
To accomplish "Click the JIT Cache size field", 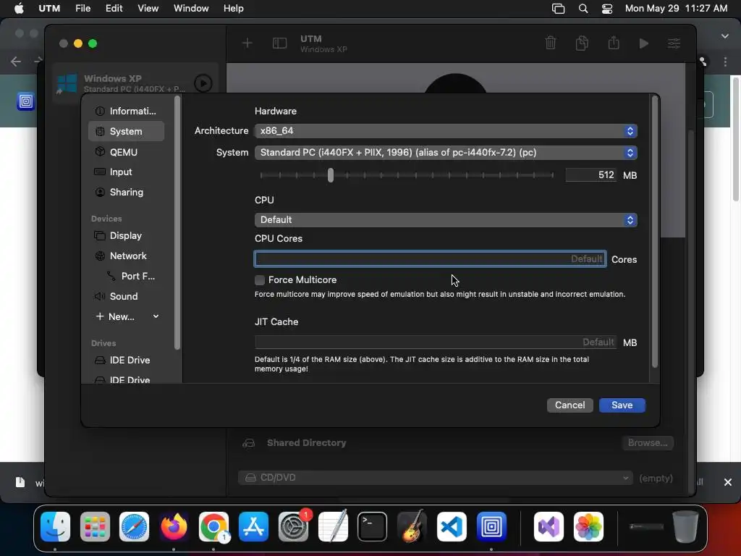I will coord(435,342).
